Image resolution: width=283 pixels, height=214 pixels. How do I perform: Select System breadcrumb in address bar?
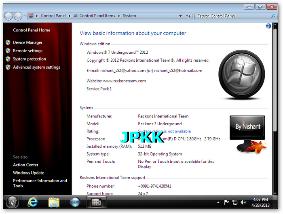click(x=129, y=16)
